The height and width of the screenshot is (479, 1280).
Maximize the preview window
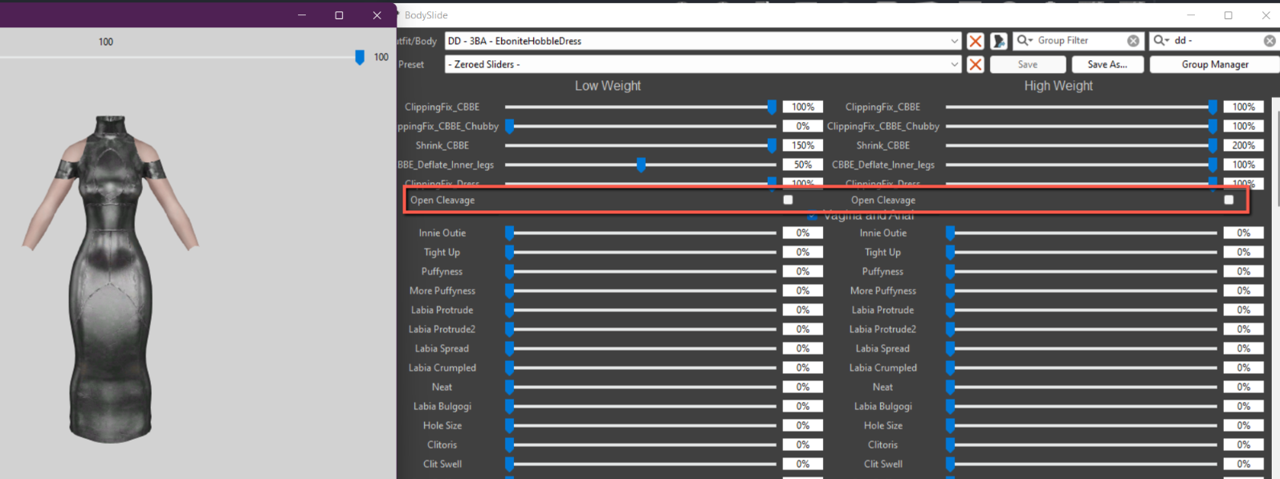tap(339, 15)
